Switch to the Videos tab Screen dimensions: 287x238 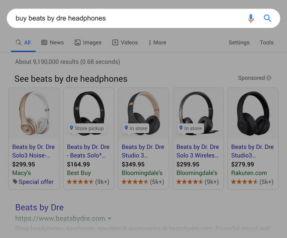click(x=125, y=42)
